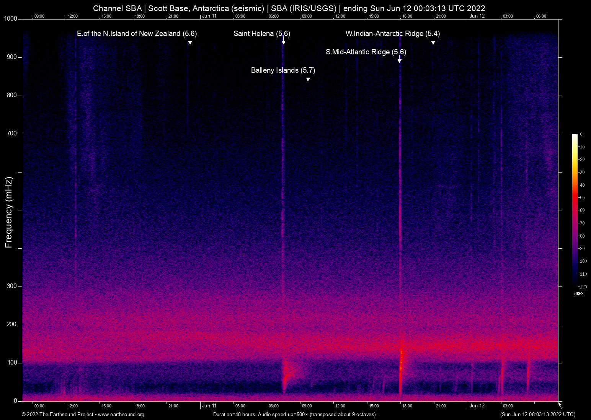Image resolution: width=591 pixels, height=420 pixels.
Task: Click the arrow below the New Zealand earthquake label
Action: (190, 41)
